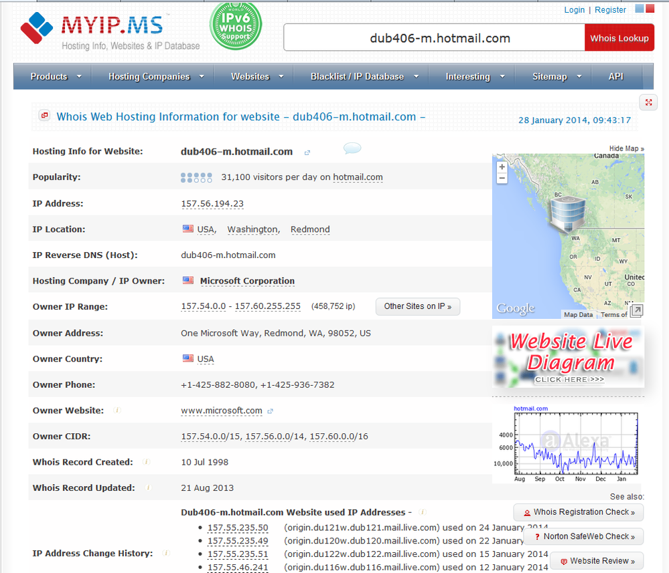Expand the Blacklist / IP Database dropdown arrow
669x573 pixels.
(416, 77)
